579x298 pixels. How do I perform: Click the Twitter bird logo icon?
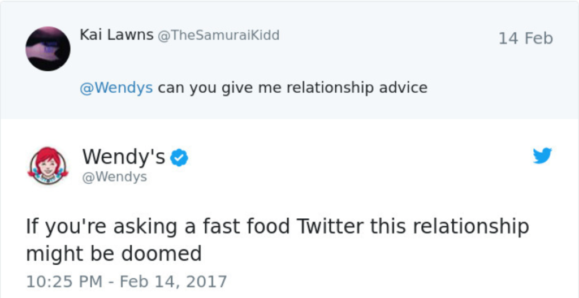pos(542,156)
